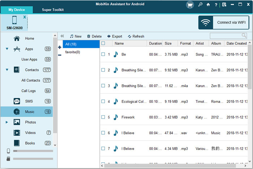Open the help question mark icon
This screenshot has width=253, height=169.
216,5
